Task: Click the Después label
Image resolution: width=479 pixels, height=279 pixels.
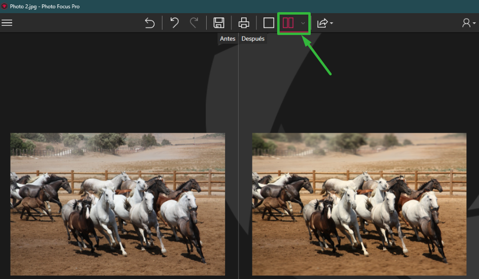Action: click(x=253, y=39)
